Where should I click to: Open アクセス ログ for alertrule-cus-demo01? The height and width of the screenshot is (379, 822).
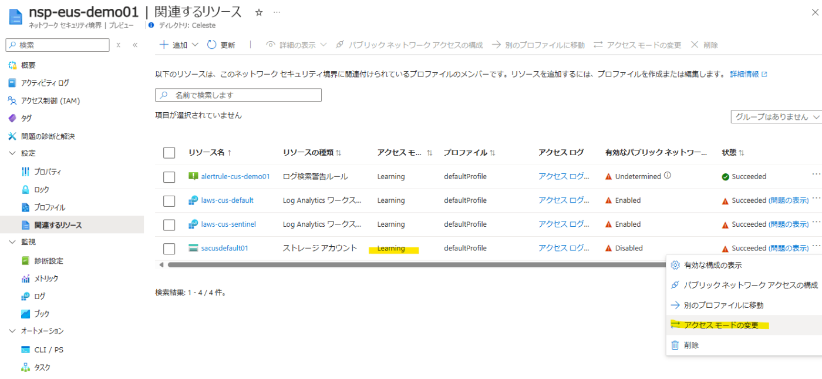[x=564, y=176]
